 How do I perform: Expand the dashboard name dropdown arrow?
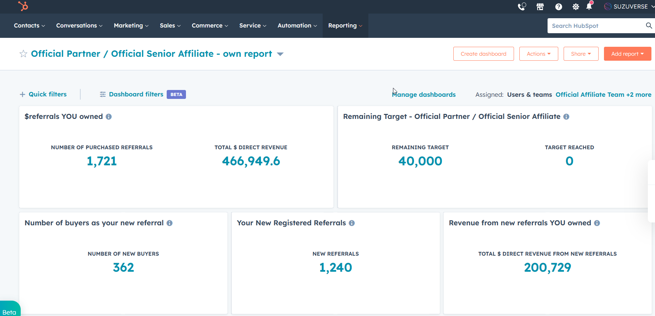(280, 54)
